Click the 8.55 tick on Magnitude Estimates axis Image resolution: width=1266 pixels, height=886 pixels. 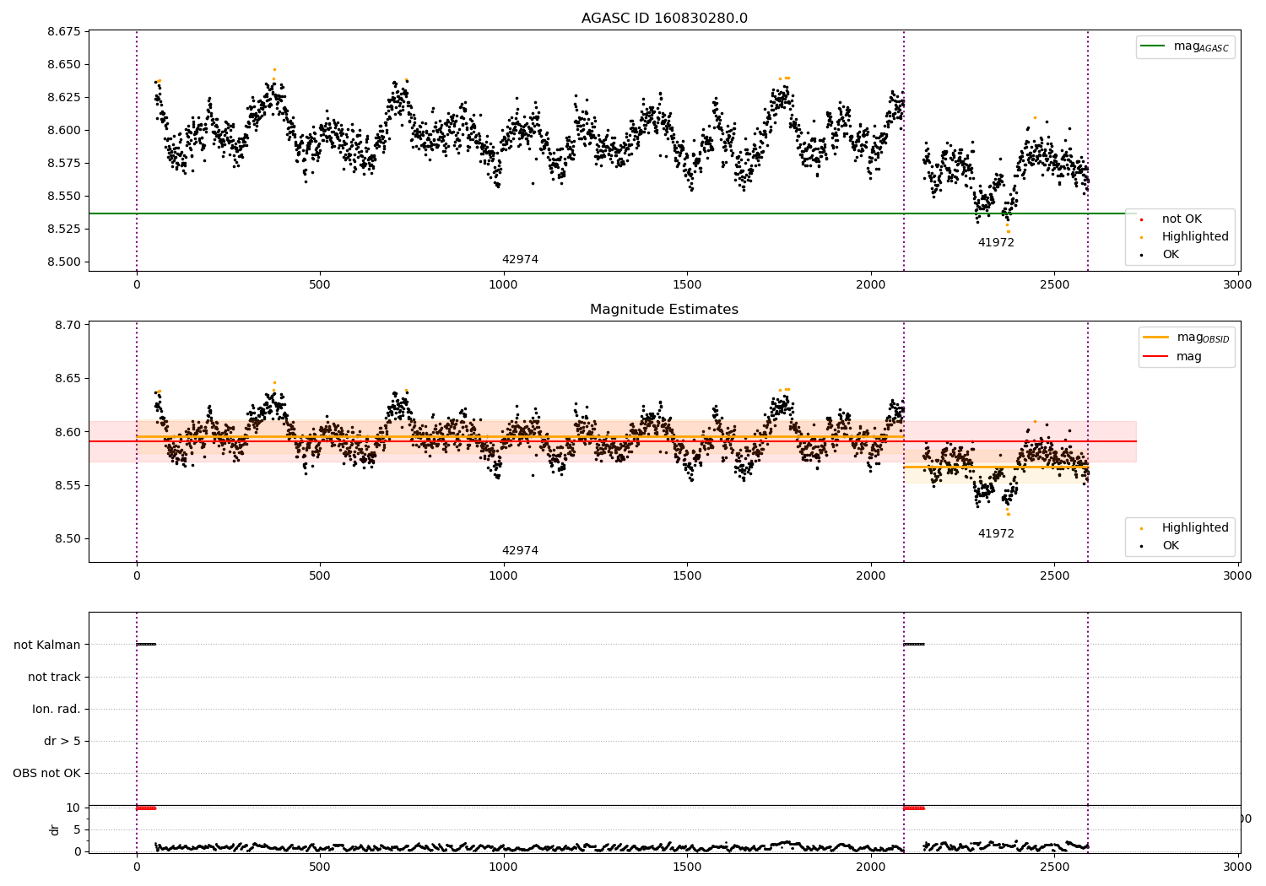68,486
